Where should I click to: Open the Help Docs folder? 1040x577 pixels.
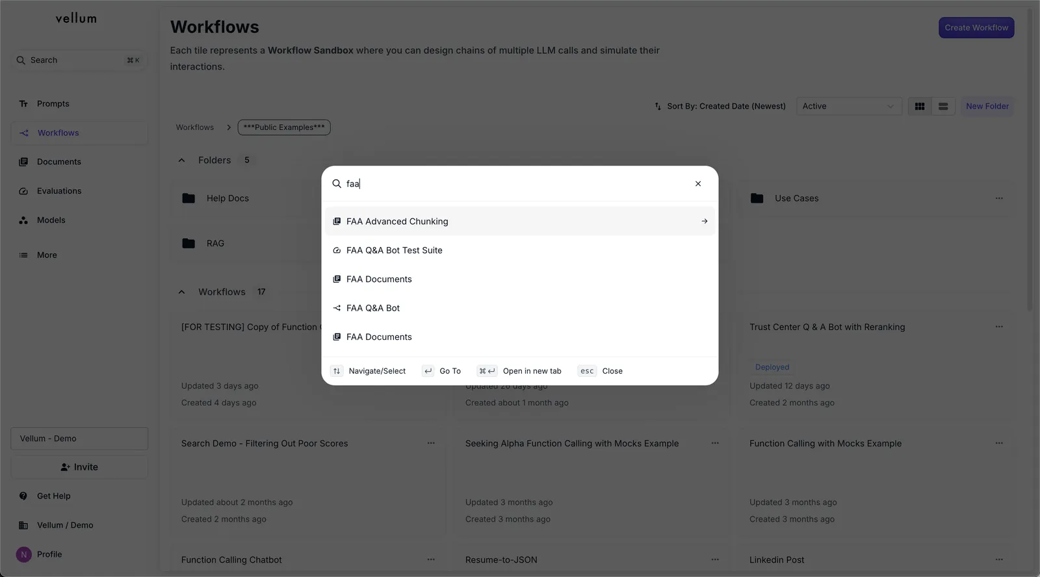227,198
